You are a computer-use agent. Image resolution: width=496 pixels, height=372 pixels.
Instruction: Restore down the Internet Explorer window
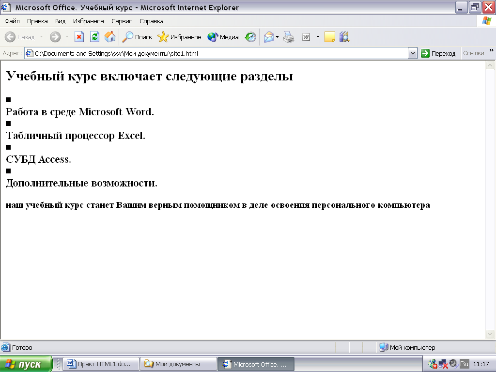coord(475,7)
